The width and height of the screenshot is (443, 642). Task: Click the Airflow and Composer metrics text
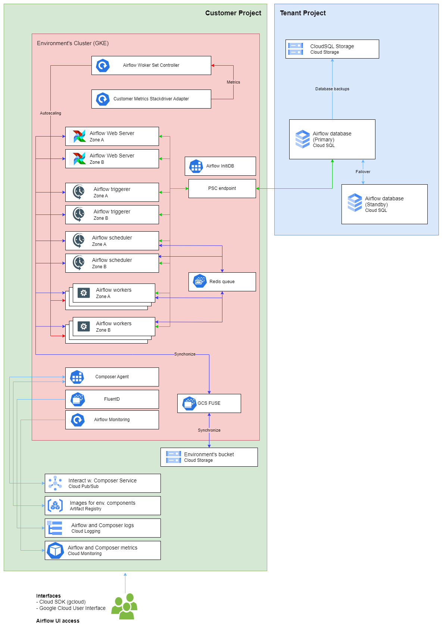tap(103, 548)
